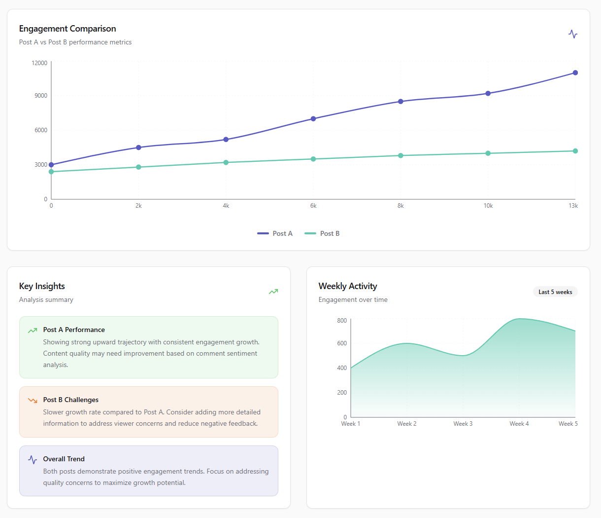Click the trend-up icon in Post A Performance

point(33,330)
